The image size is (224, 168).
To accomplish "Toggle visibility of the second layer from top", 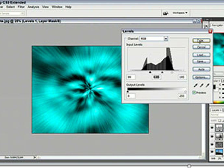I will [x=212, y=136].
